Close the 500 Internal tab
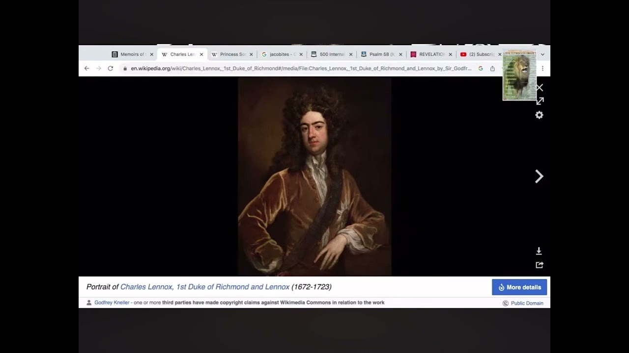The height and width of the screenshot is (353, 629). point(350,54)
